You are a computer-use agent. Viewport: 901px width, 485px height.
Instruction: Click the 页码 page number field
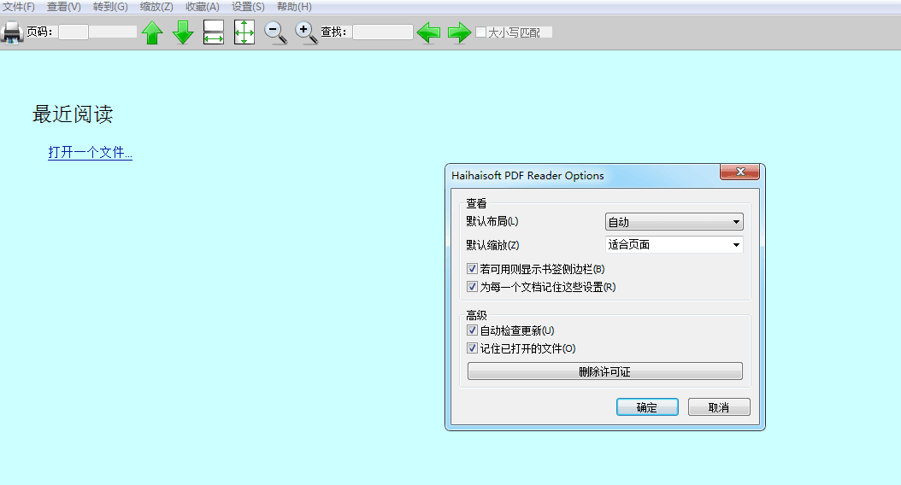coord(74,32)
